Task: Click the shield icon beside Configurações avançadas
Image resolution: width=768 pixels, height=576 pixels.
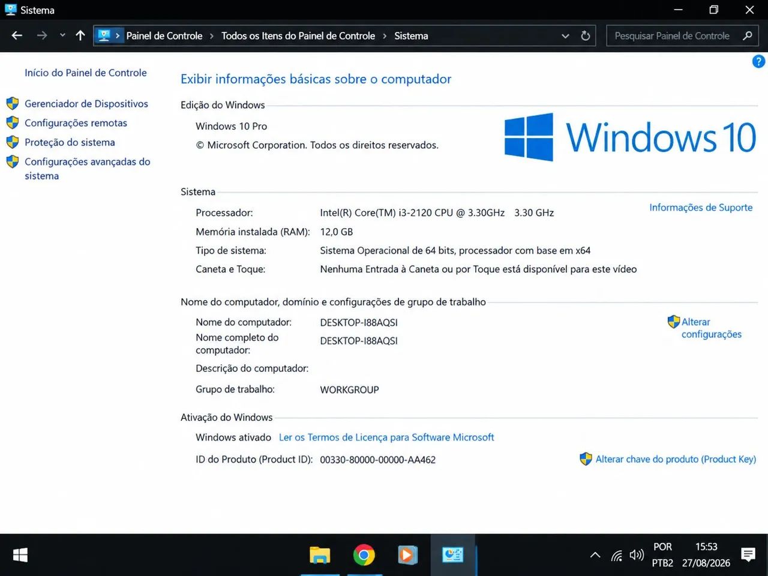Action: [x=13, y=161]
